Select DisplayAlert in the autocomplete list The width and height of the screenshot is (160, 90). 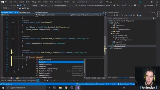point(61,62)
